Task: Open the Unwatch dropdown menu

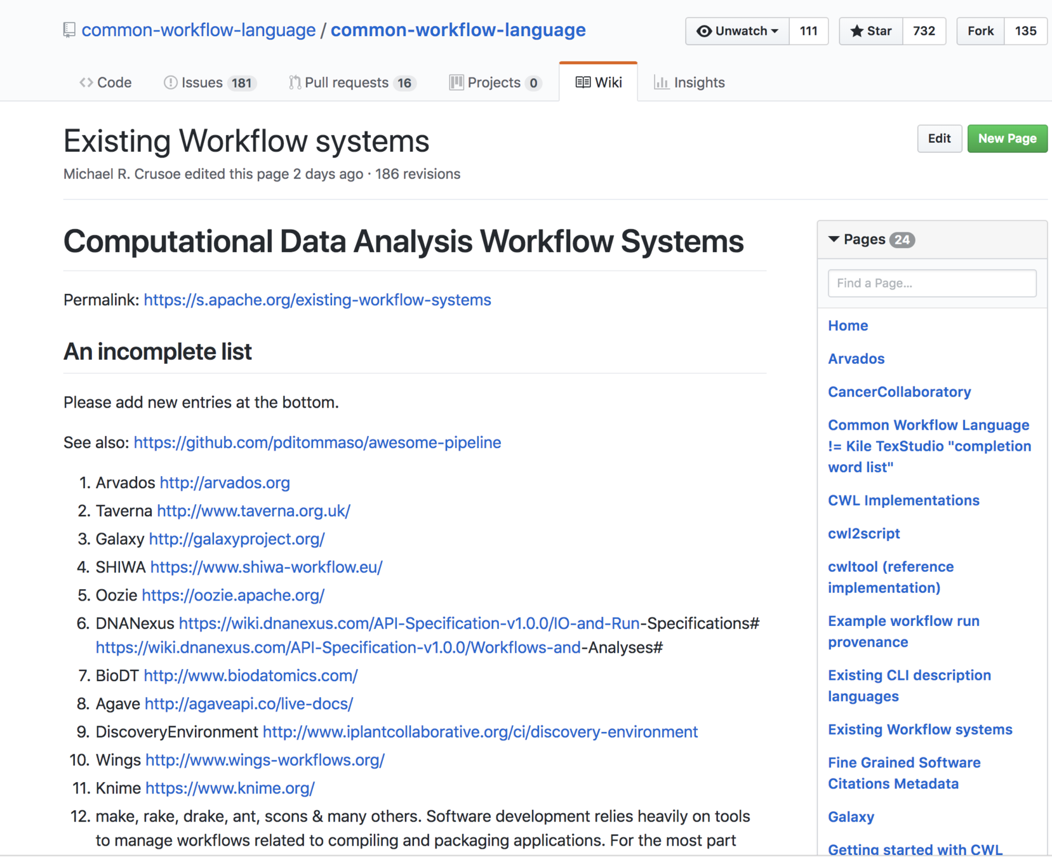Action: click(738, 31)
